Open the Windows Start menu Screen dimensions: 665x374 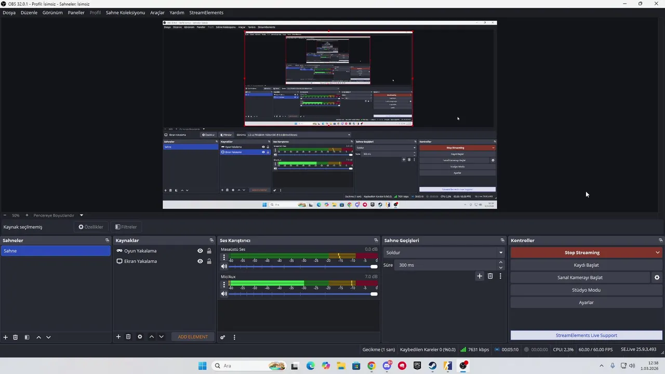coord(202,366)
